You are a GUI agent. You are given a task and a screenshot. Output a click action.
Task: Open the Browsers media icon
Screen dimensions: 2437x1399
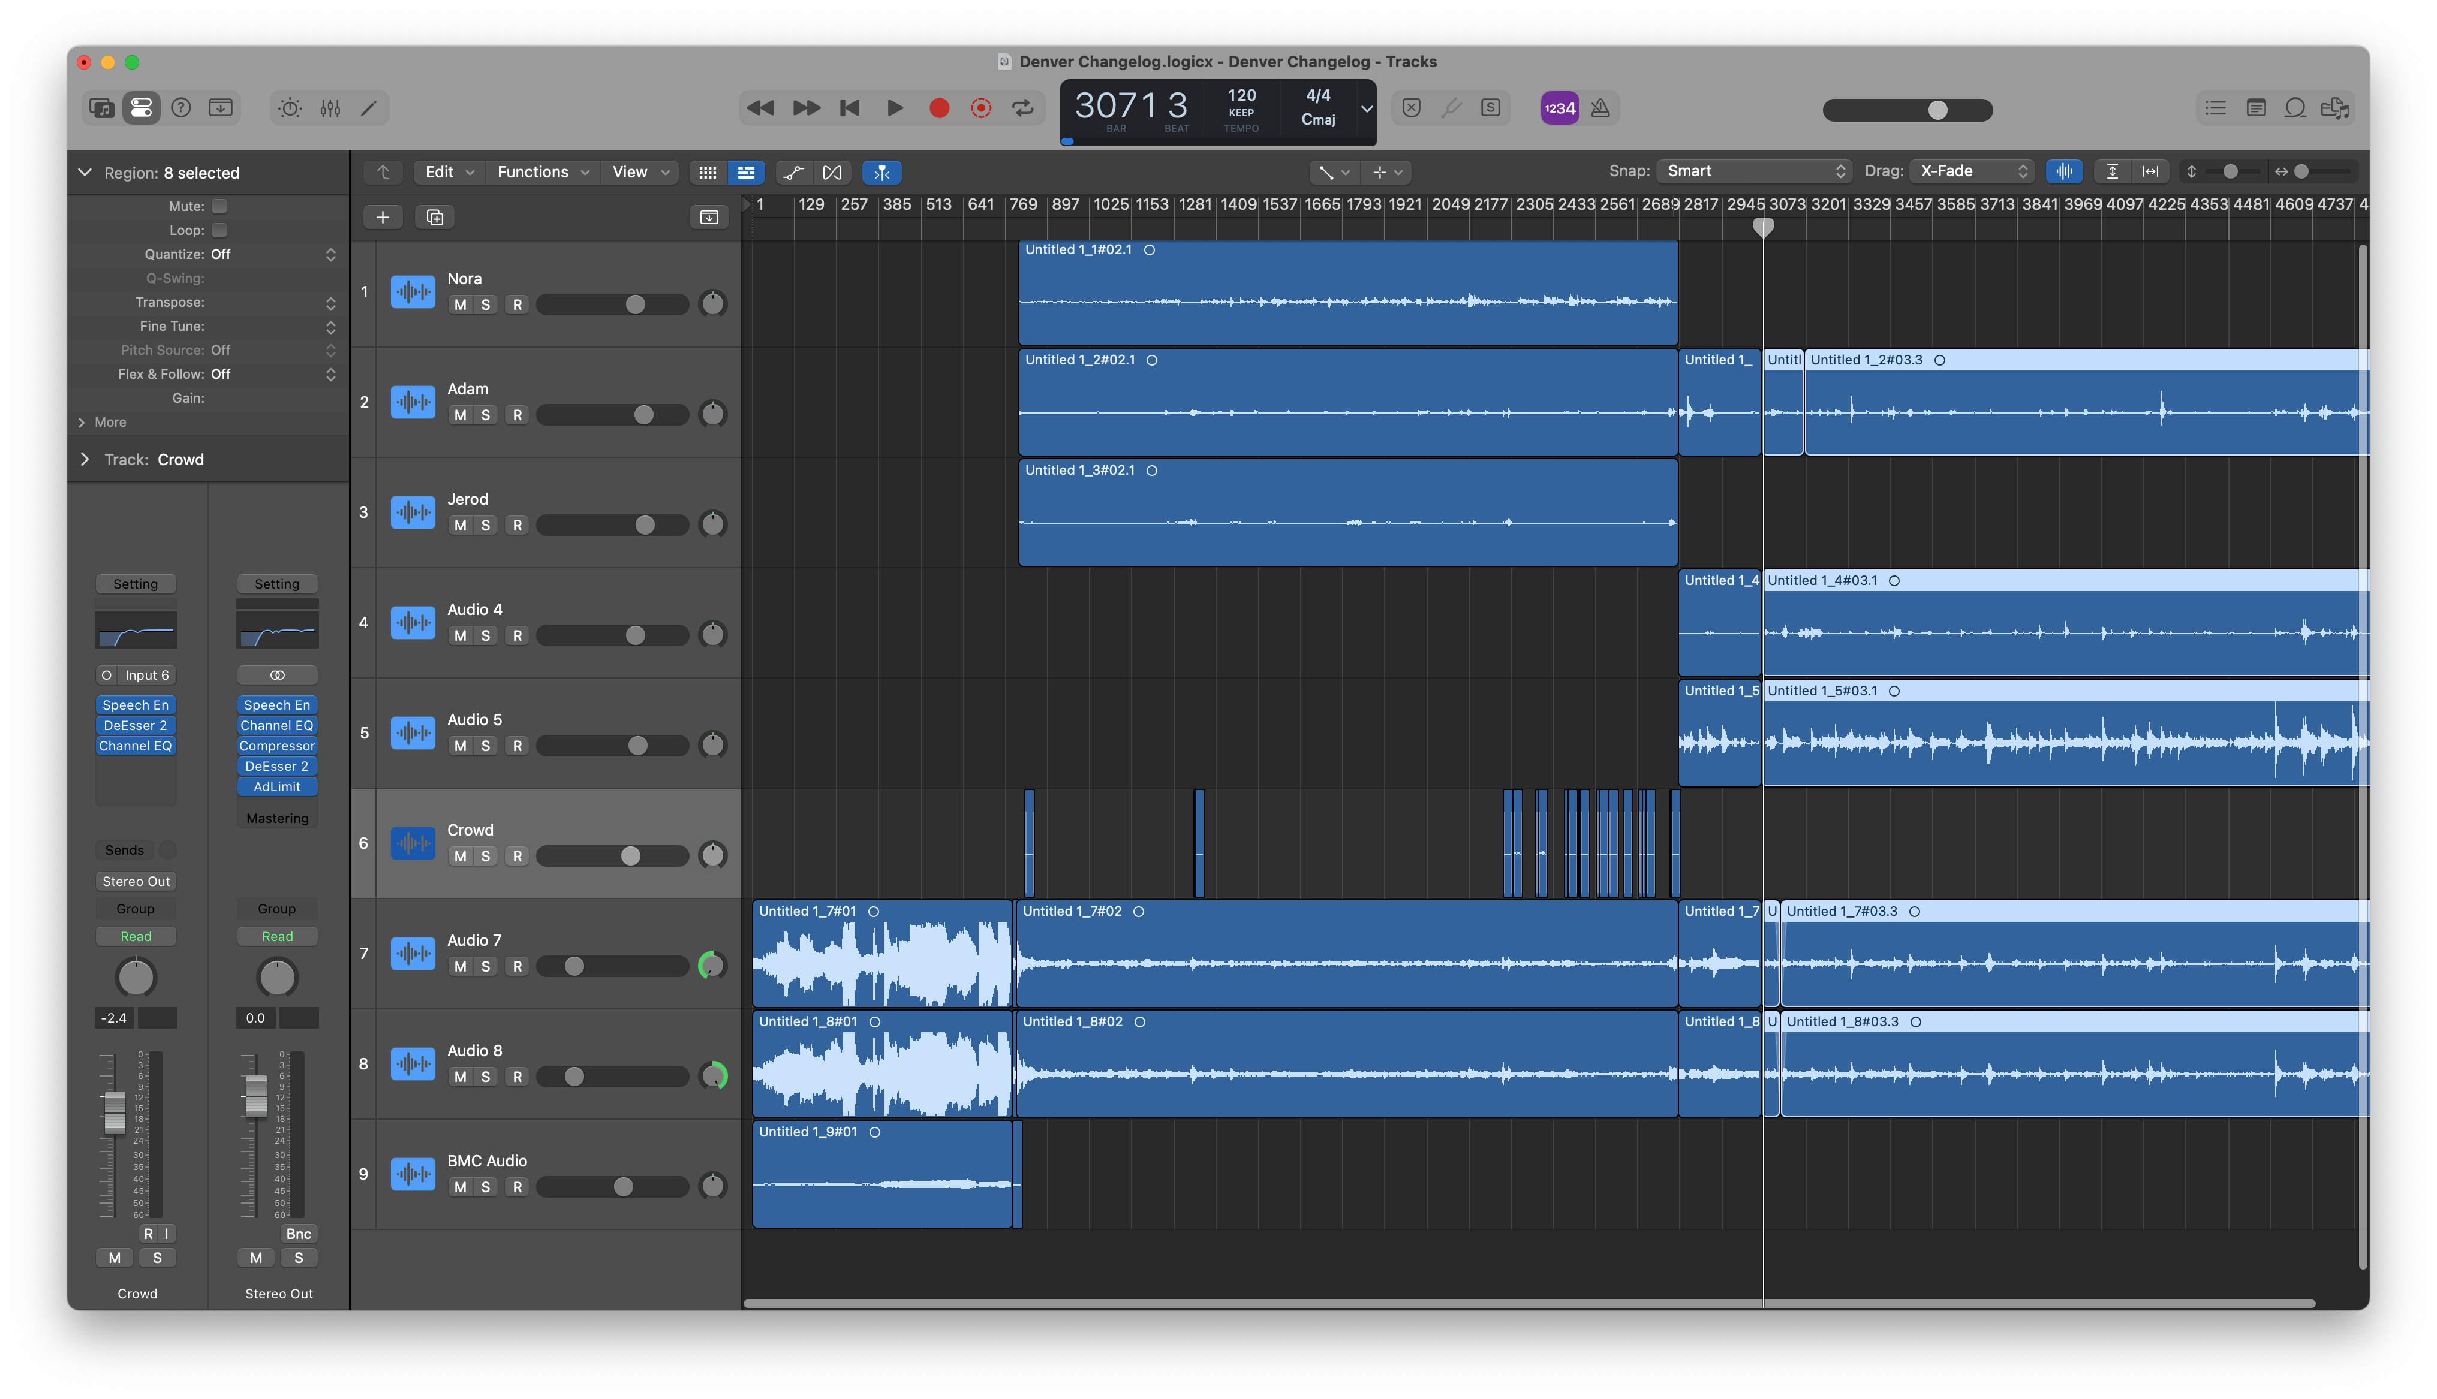pos(2334,108)
